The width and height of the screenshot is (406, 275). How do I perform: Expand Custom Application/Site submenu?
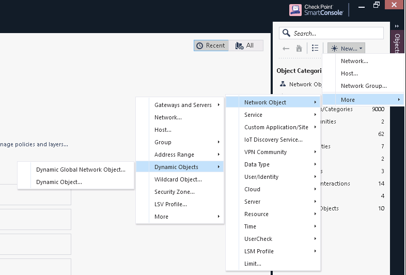click(x=273, y=127)
